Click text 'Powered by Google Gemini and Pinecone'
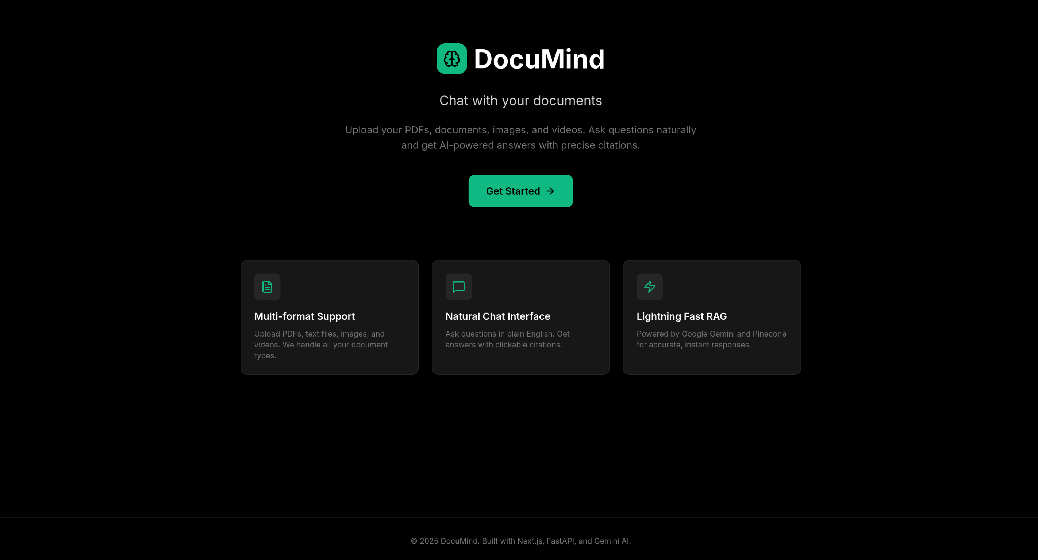 (x=711, y=334)
